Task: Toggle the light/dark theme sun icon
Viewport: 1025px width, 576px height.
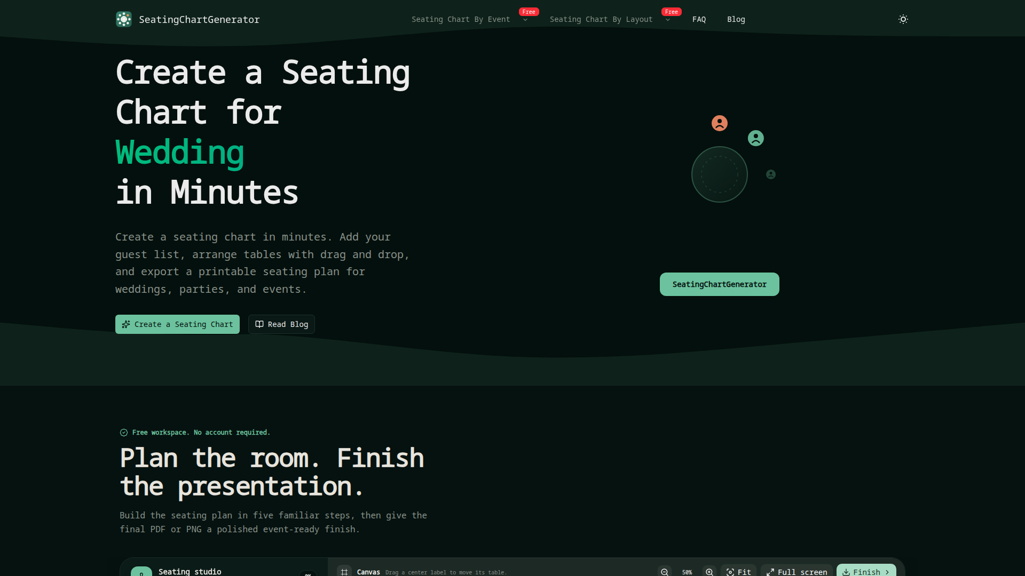Action: tap(903, 19)
